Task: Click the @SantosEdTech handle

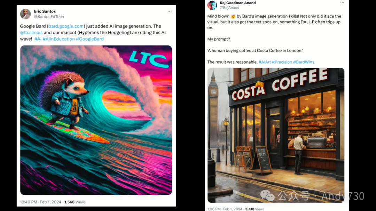Action: click(49, 17)
